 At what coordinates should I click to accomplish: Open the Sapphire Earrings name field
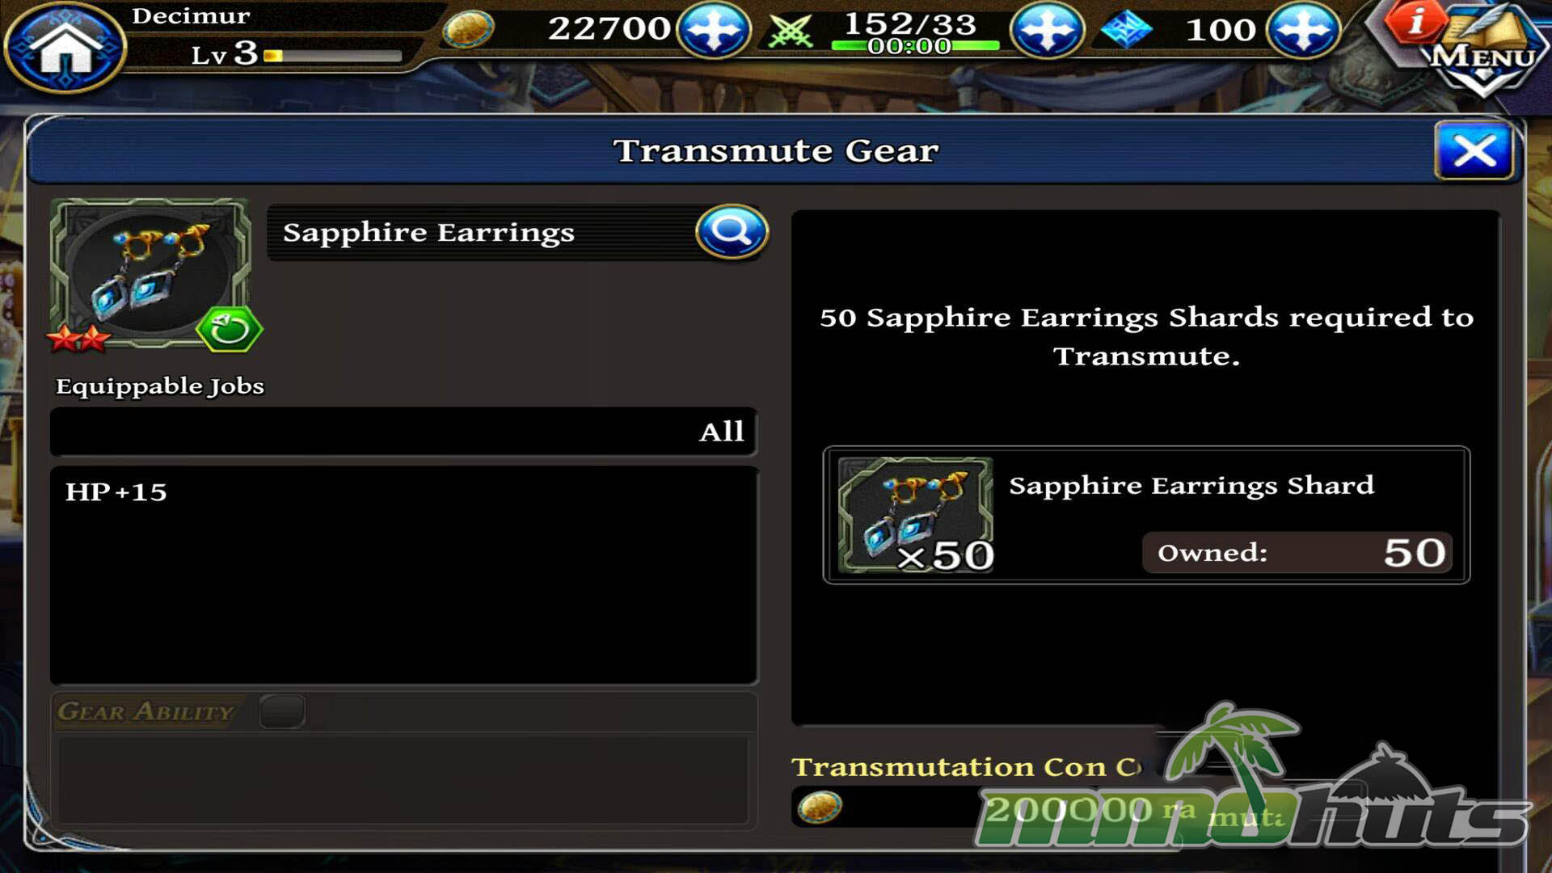tap(483, 233)
